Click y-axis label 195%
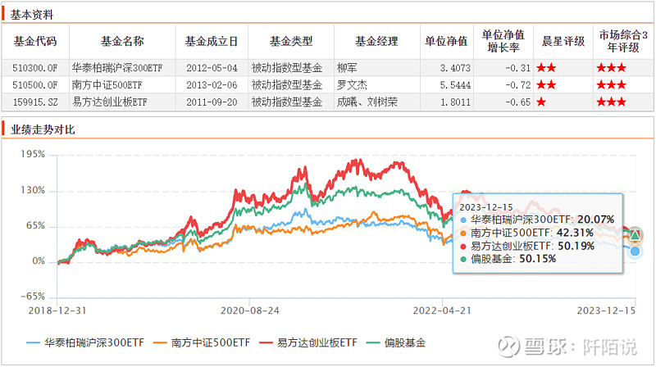 click(x=33, y=154)
